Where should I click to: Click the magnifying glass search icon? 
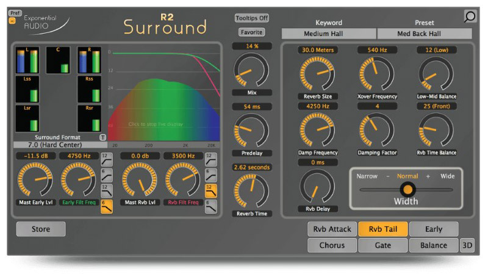pyautogui.click(x=469, y=16)
